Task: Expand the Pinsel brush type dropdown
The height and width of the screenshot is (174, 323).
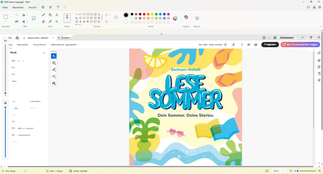Action: coord(67,21)
